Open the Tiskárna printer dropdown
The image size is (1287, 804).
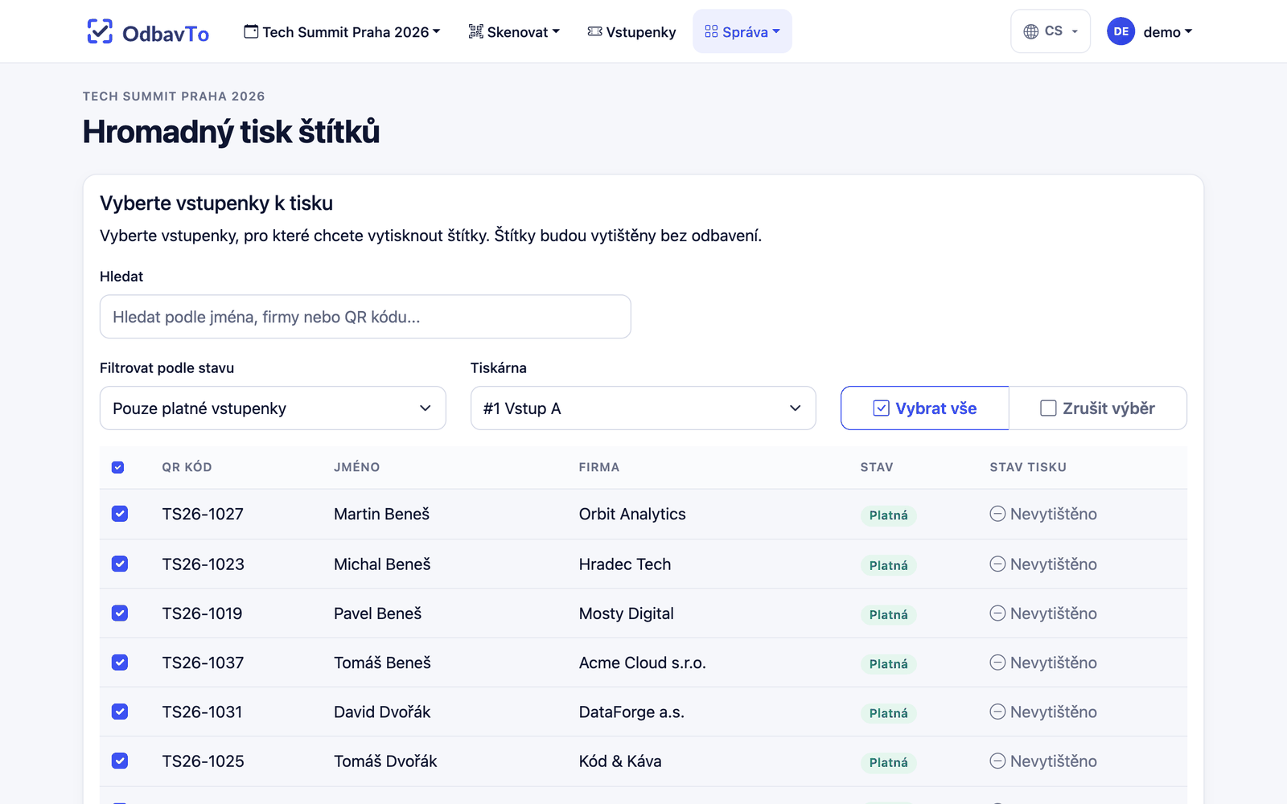643,408
